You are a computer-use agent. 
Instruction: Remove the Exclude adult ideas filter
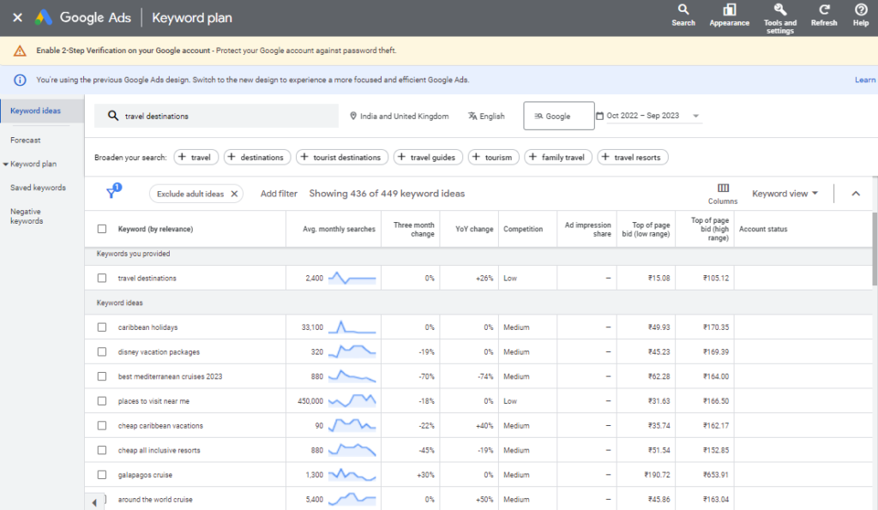(x=234, y=194)
